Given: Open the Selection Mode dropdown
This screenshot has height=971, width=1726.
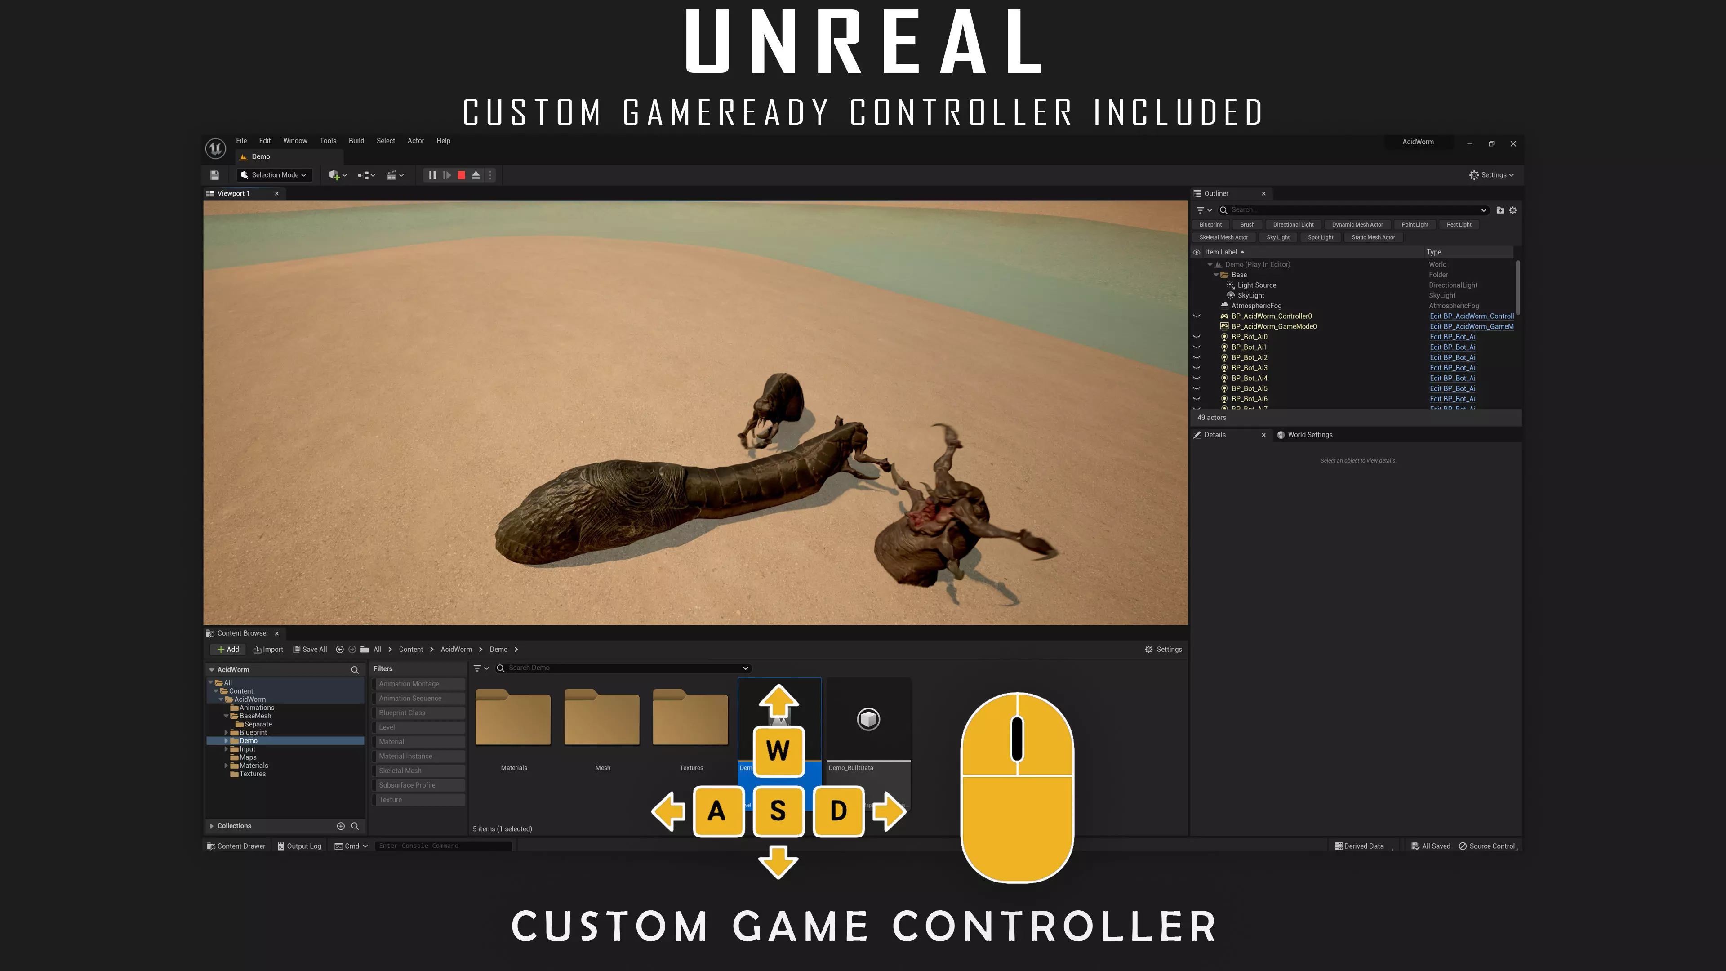Looking at the screenshot, I should (x=274, y=175).
